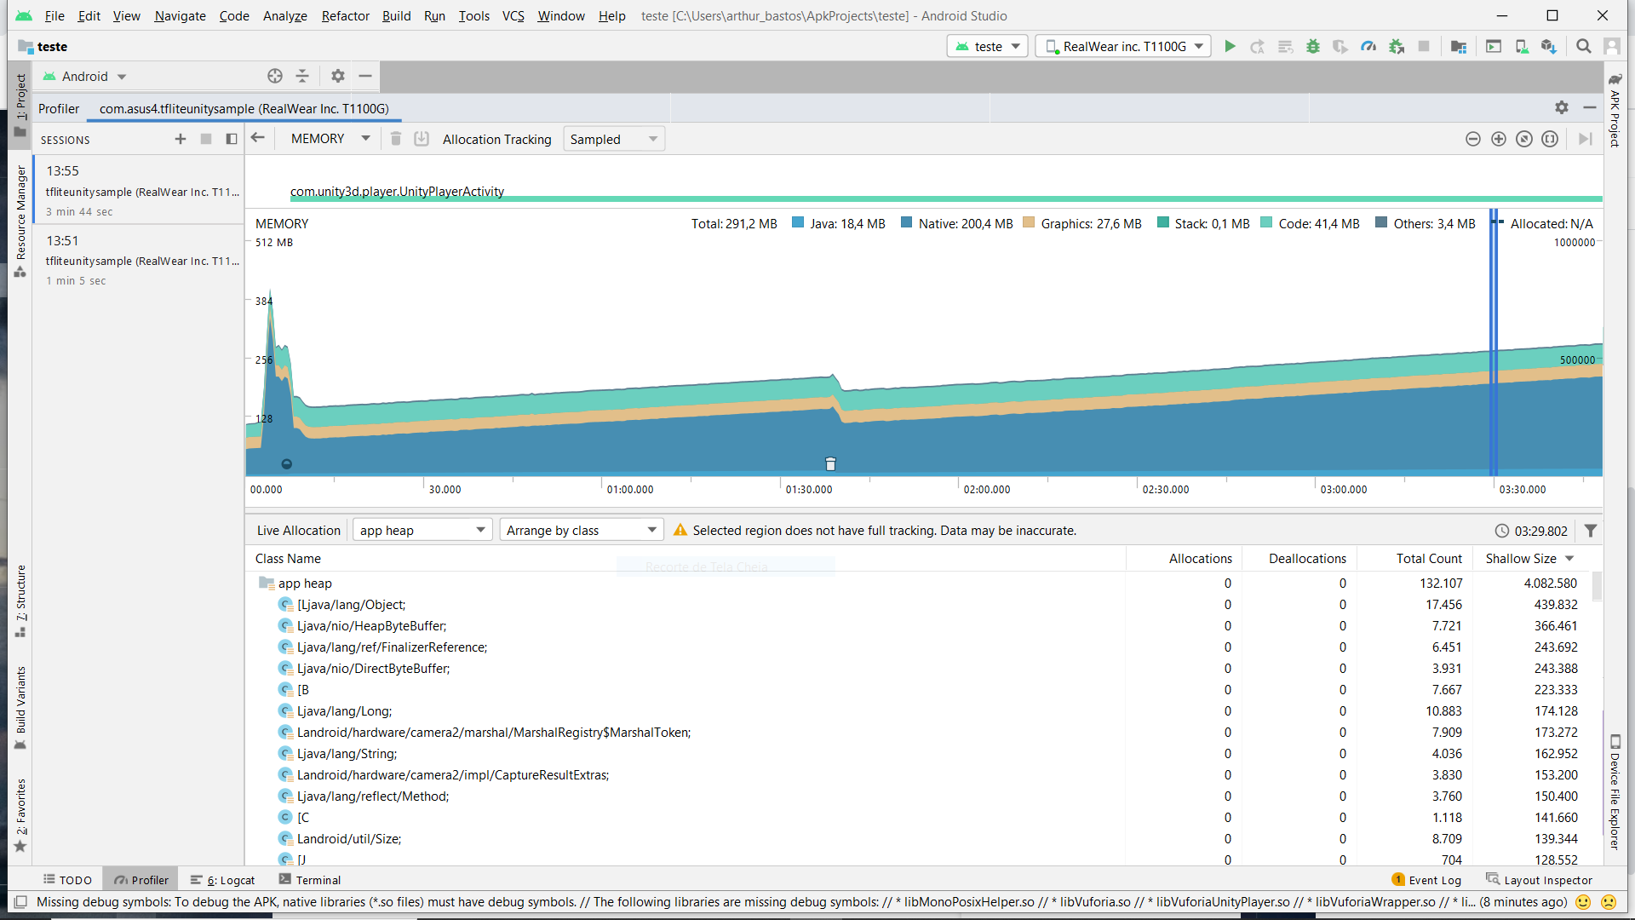This screenshot has width=1635, height=920.
Task: Toggle the sessions panel layout icon
Action: (x=231, y=139)
